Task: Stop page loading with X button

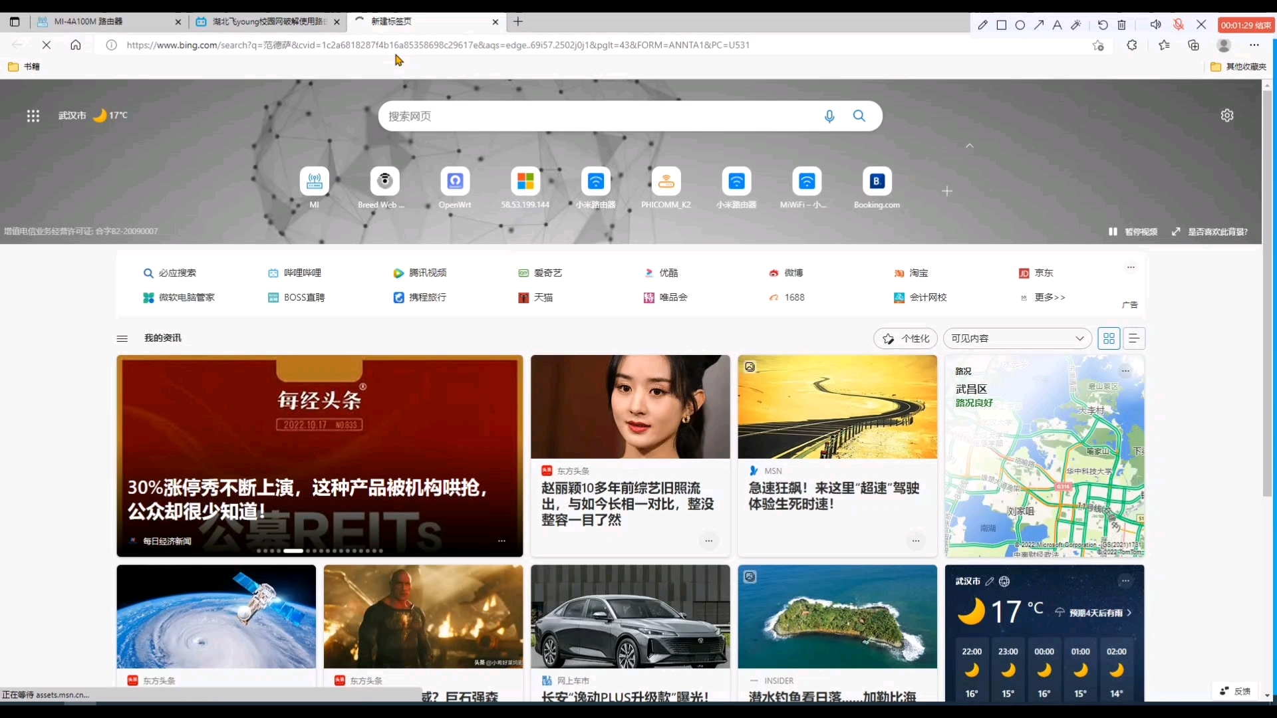Action: pyautogui.click(x=47, y=45)
